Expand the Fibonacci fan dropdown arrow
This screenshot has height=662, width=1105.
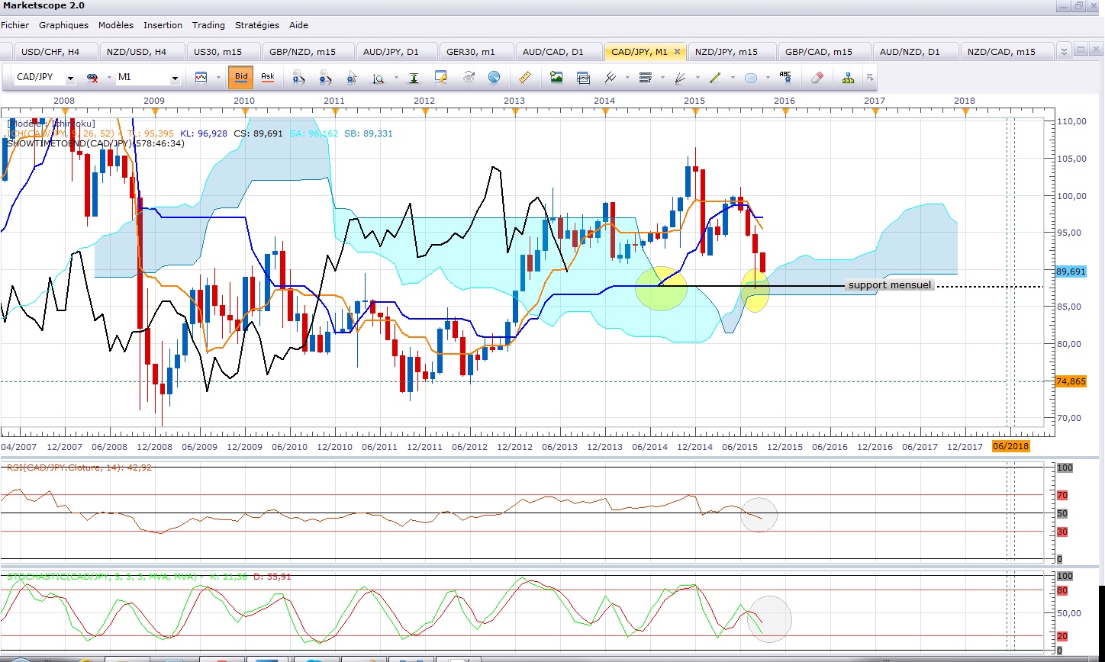click(x=697, y=78)
